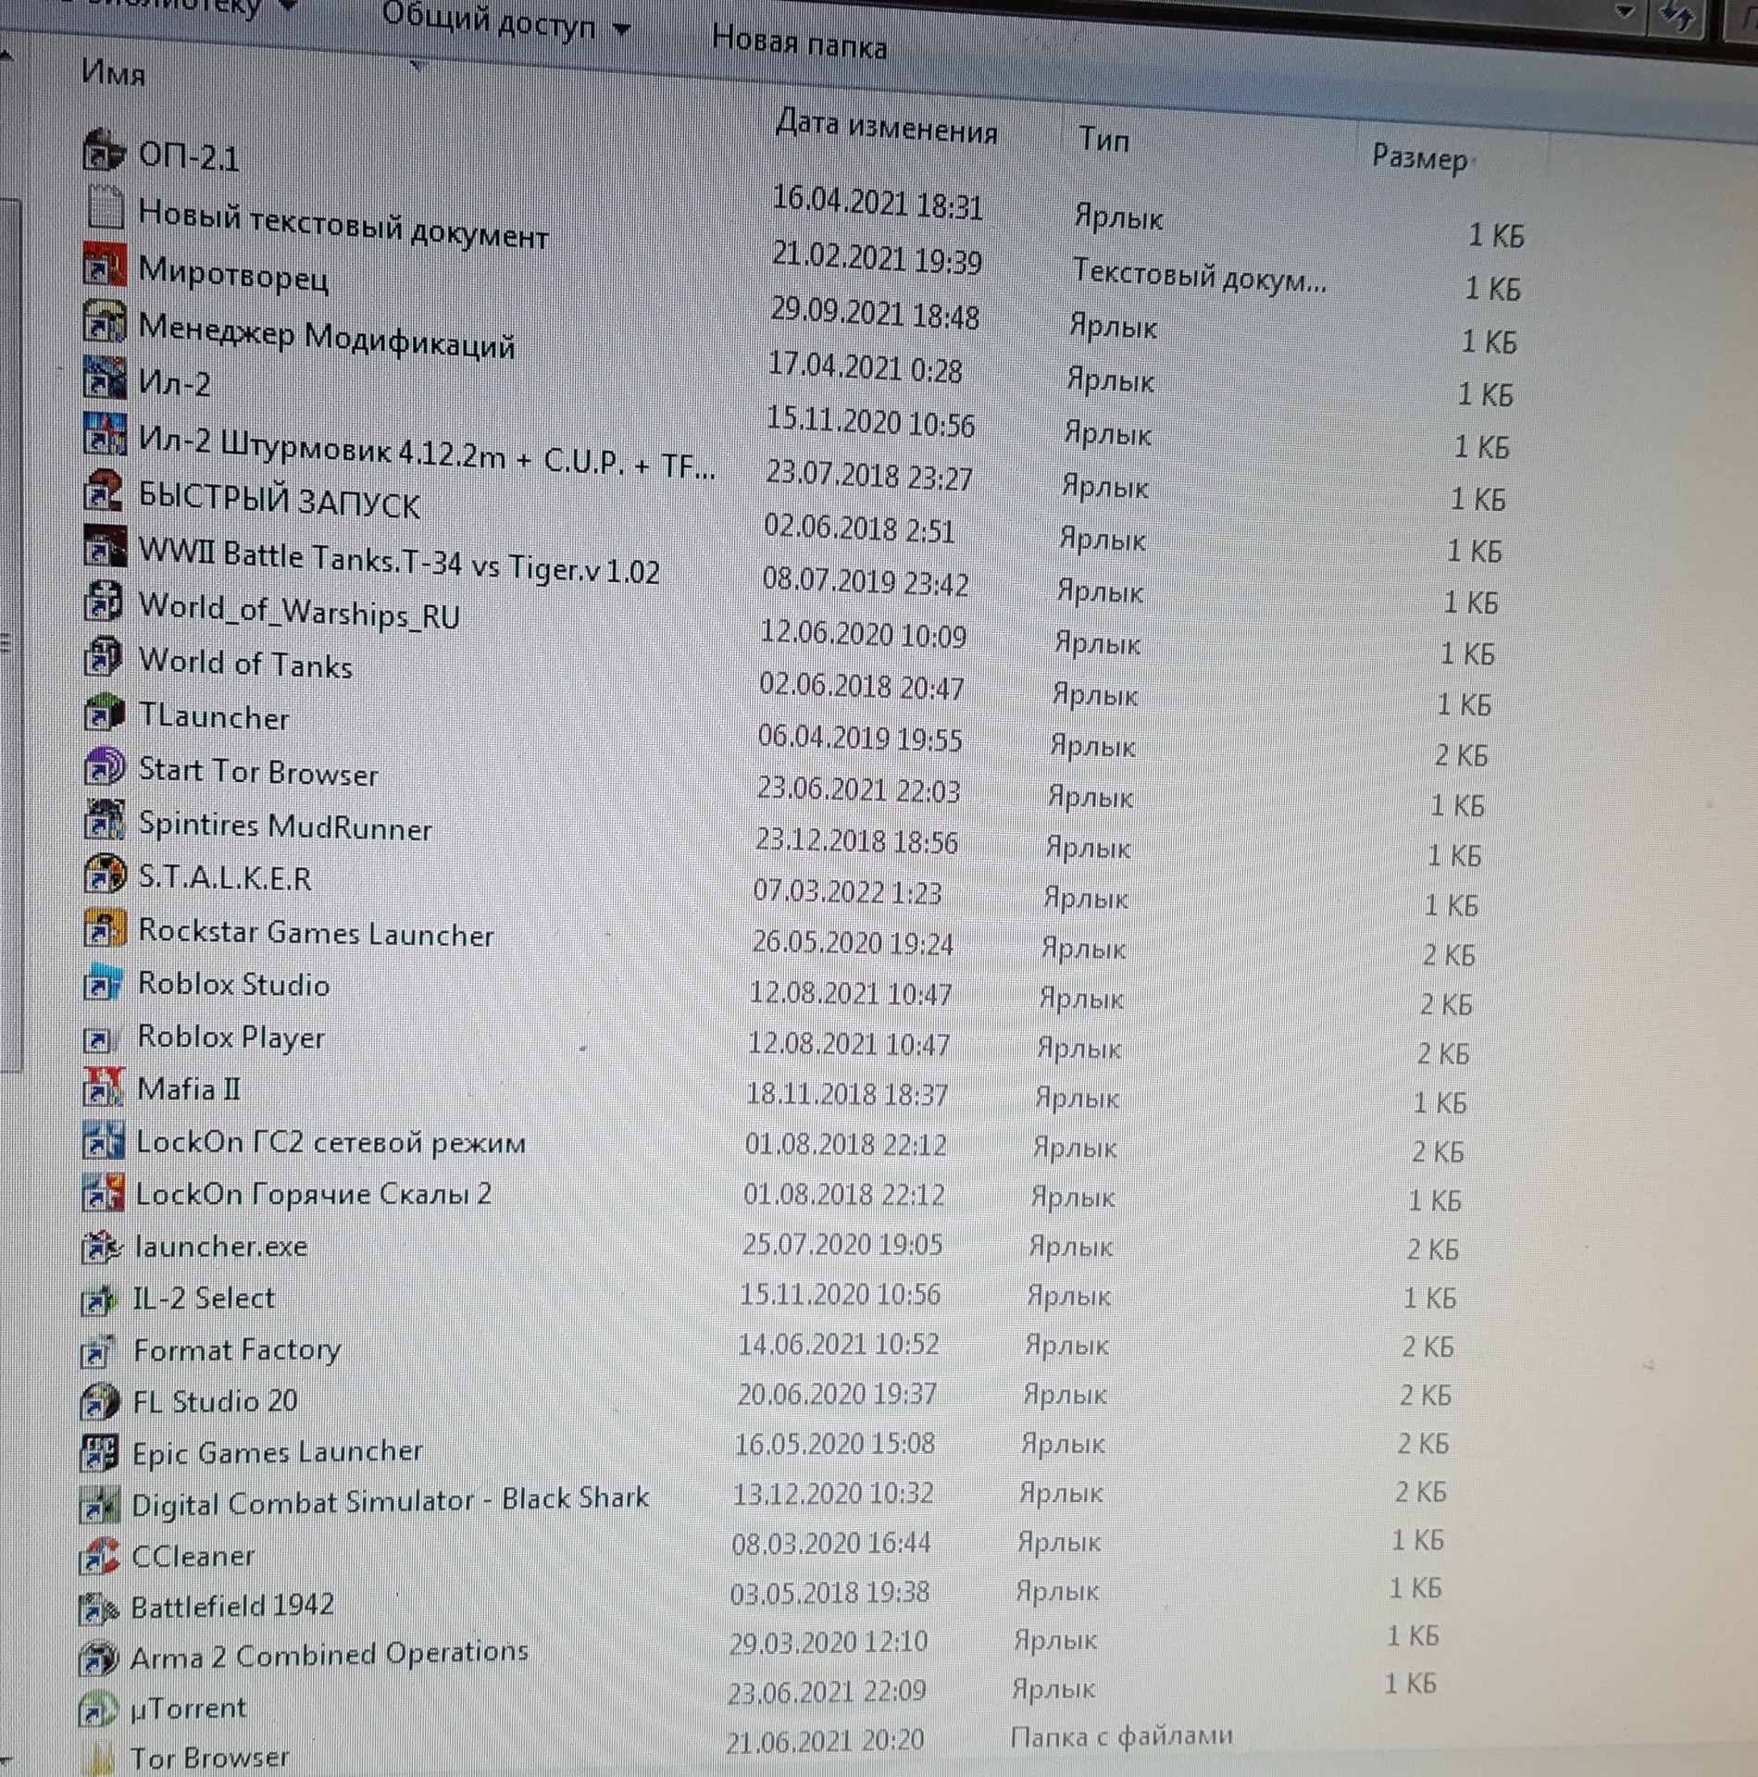Click 'Digital Combat Simulator - Black Shark' name
The image size is (1758, 1777).
click(x=390, y=1501)
